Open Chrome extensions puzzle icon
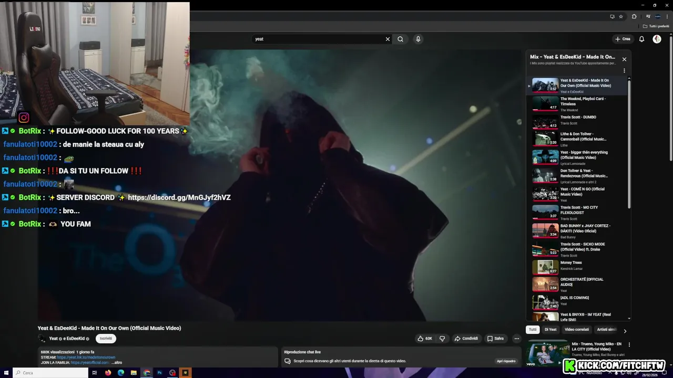Viewport: 673px width, 378px height. tap(634, 16)
